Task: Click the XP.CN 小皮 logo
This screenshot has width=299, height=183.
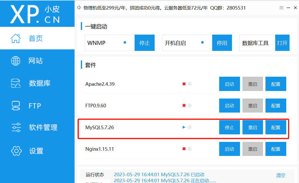Action: 35,14
